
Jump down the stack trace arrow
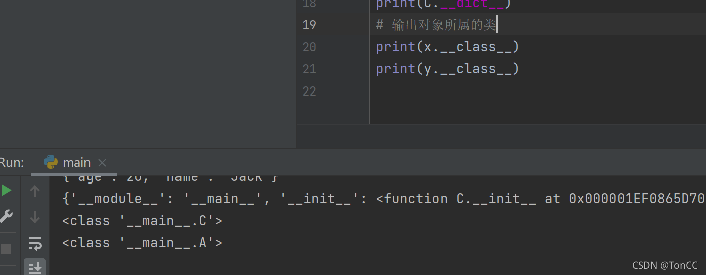click(35, 217)
